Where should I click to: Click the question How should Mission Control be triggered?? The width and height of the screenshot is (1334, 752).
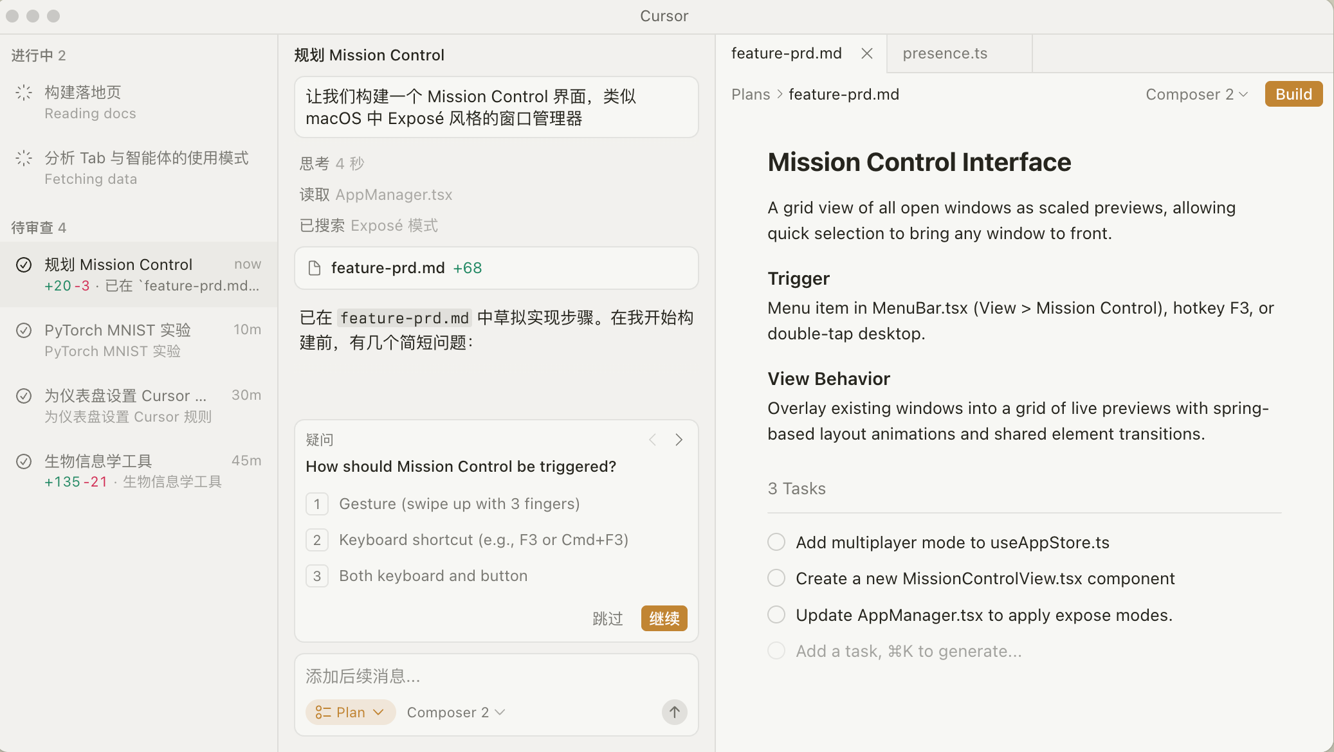461,467
